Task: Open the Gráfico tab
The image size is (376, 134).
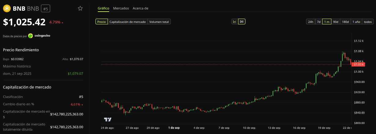Action: pyautogui.click(x=103, y=8)
